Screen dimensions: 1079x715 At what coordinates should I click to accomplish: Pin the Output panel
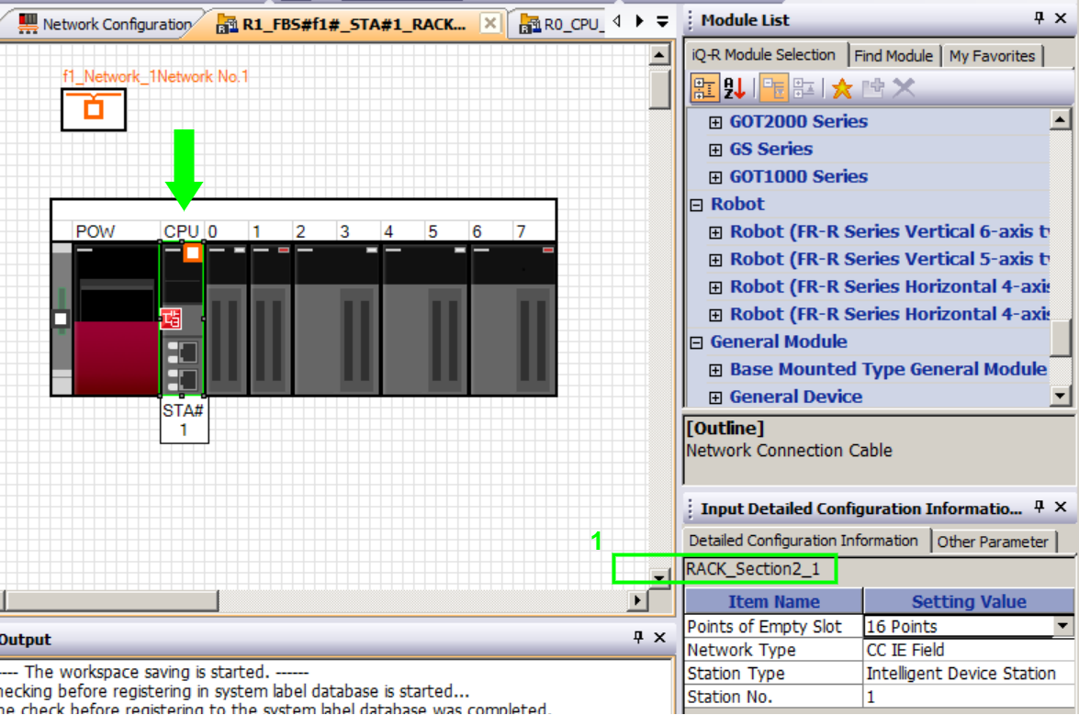(638, 637)
